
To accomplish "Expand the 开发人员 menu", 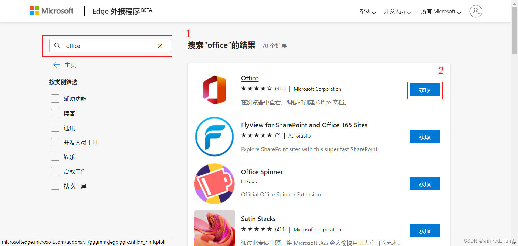I will tap(397, 11).
